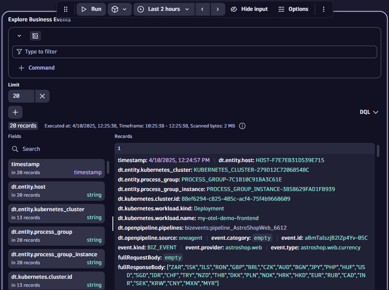389x290 pixels.
Task: Click the info icon next to scanned bytes
Action: pyautogui.click(x=242, y=126)
